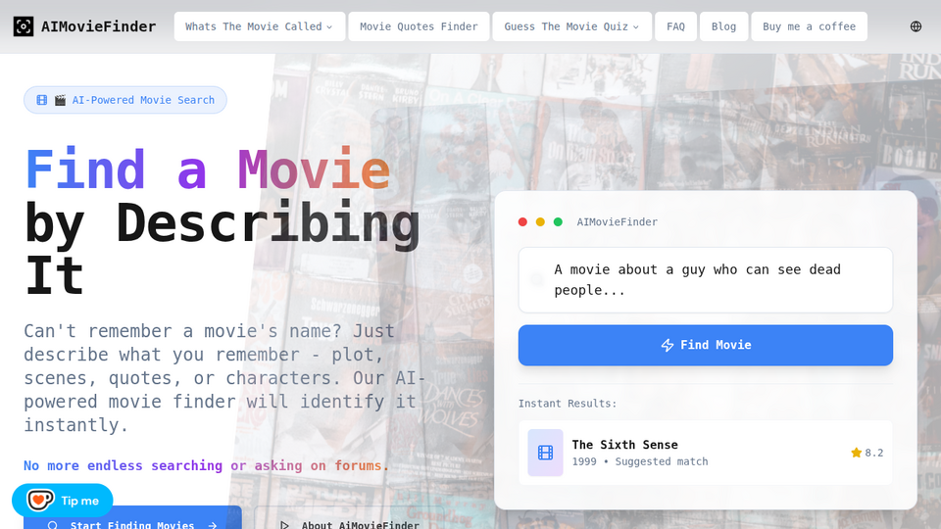Click the AIMovieFinder logo icon
The width and height of the screenshot is (941, 529).
pyautogui.click(x=24, y=26)
